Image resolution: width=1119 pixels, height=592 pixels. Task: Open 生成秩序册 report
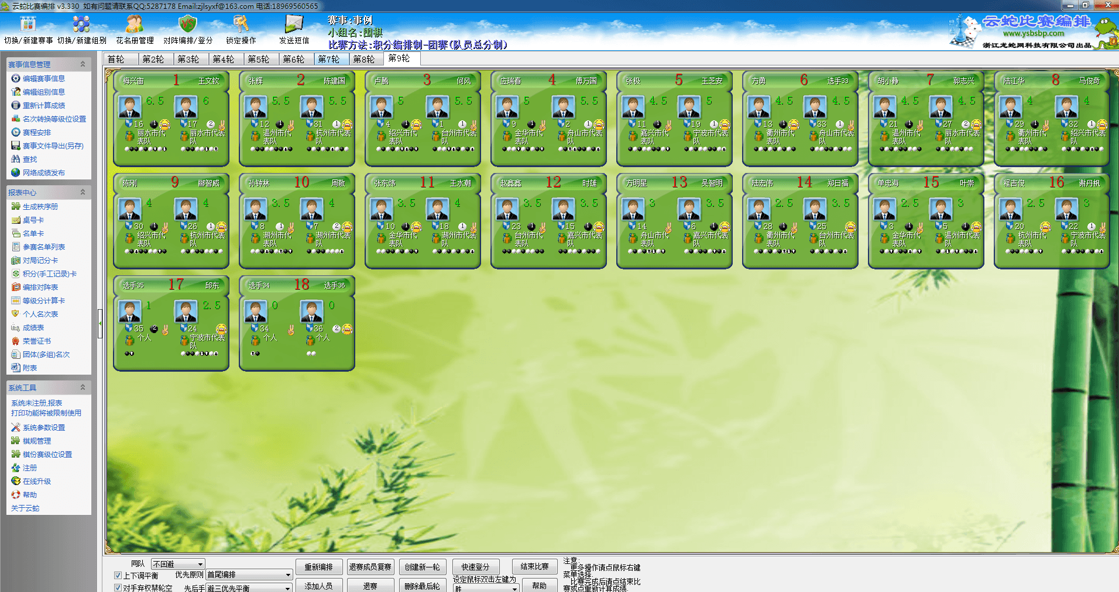[35, 206]
